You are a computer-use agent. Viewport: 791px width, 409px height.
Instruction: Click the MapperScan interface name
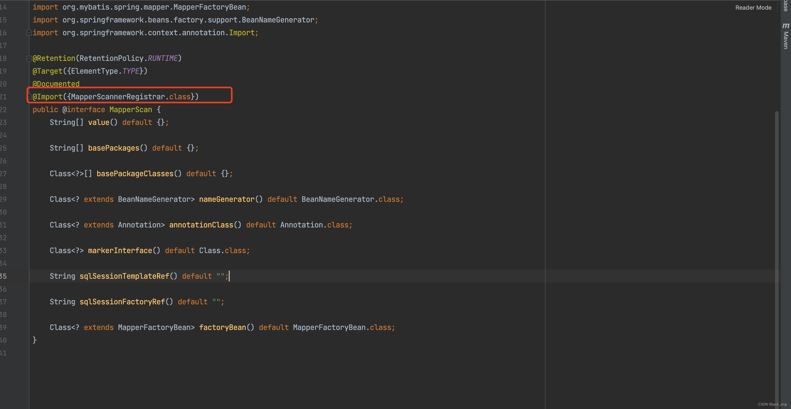click(x=130, y=110)
